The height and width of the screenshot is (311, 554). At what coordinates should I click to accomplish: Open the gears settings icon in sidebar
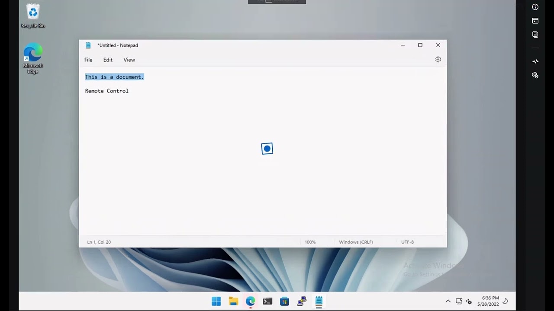click(535, 75)
